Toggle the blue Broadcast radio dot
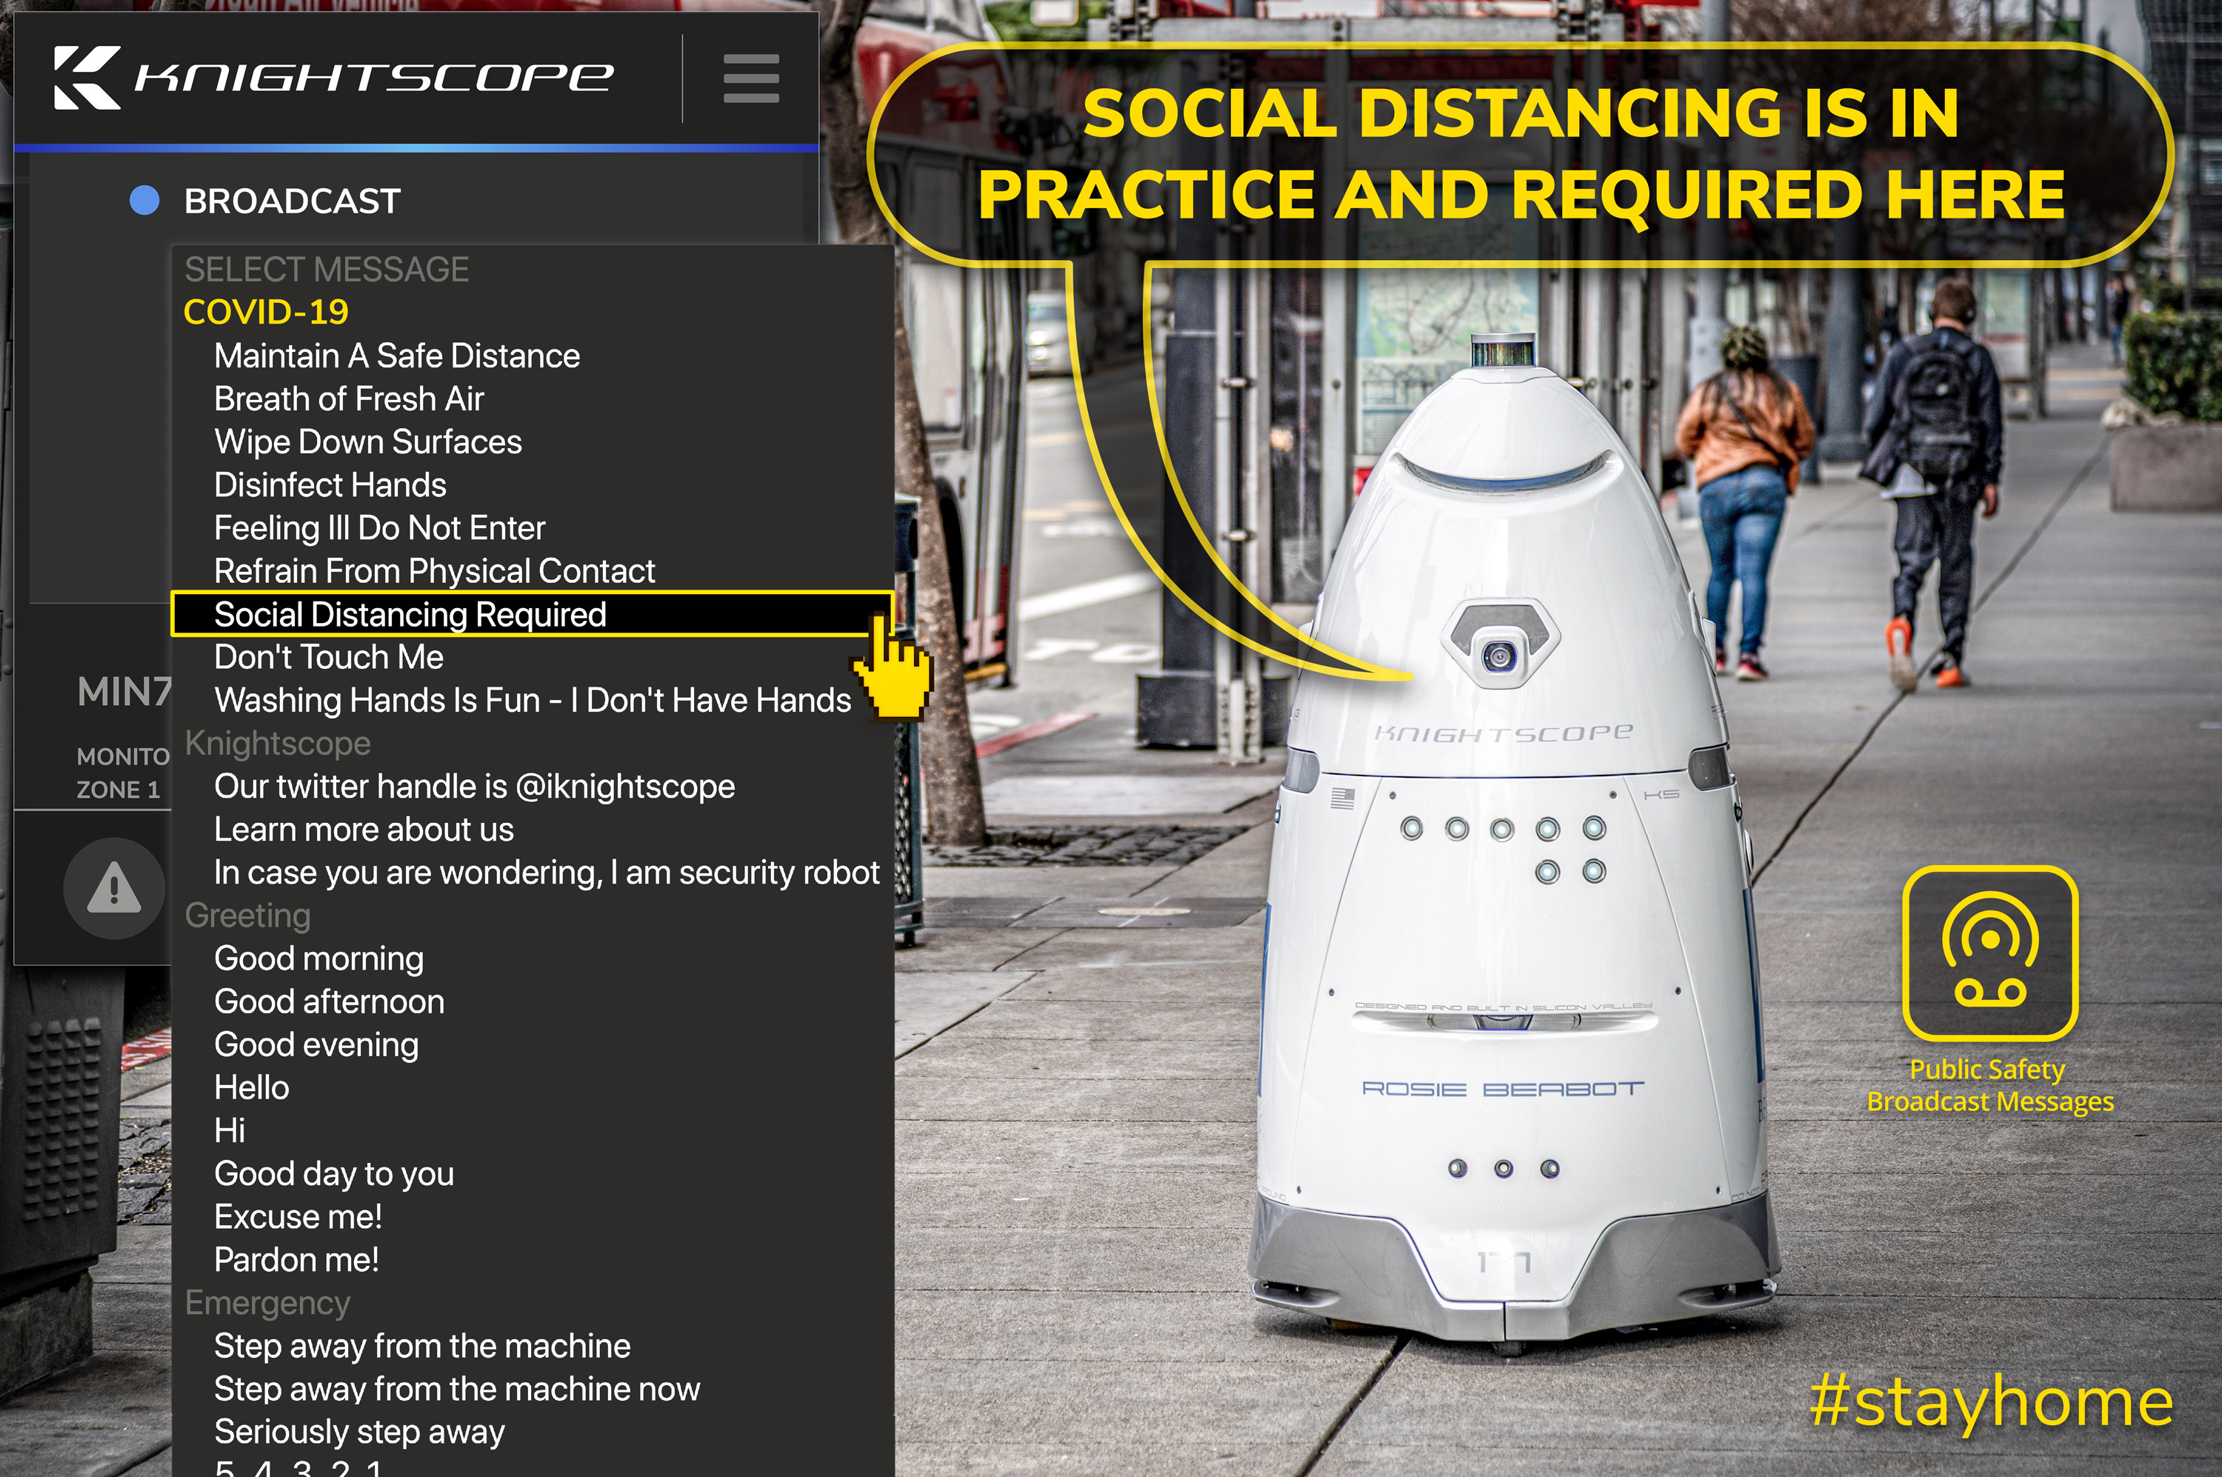Screen dimensions: 2222x1477 coord(144,201)
